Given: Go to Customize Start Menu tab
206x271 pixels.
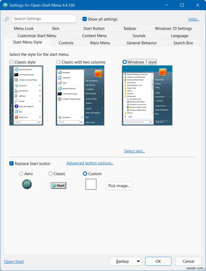Looking at the screenshot, I should click(x=37, y=36).
